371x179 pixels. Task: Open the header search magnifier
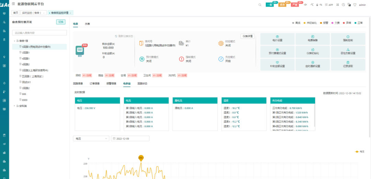260,5
